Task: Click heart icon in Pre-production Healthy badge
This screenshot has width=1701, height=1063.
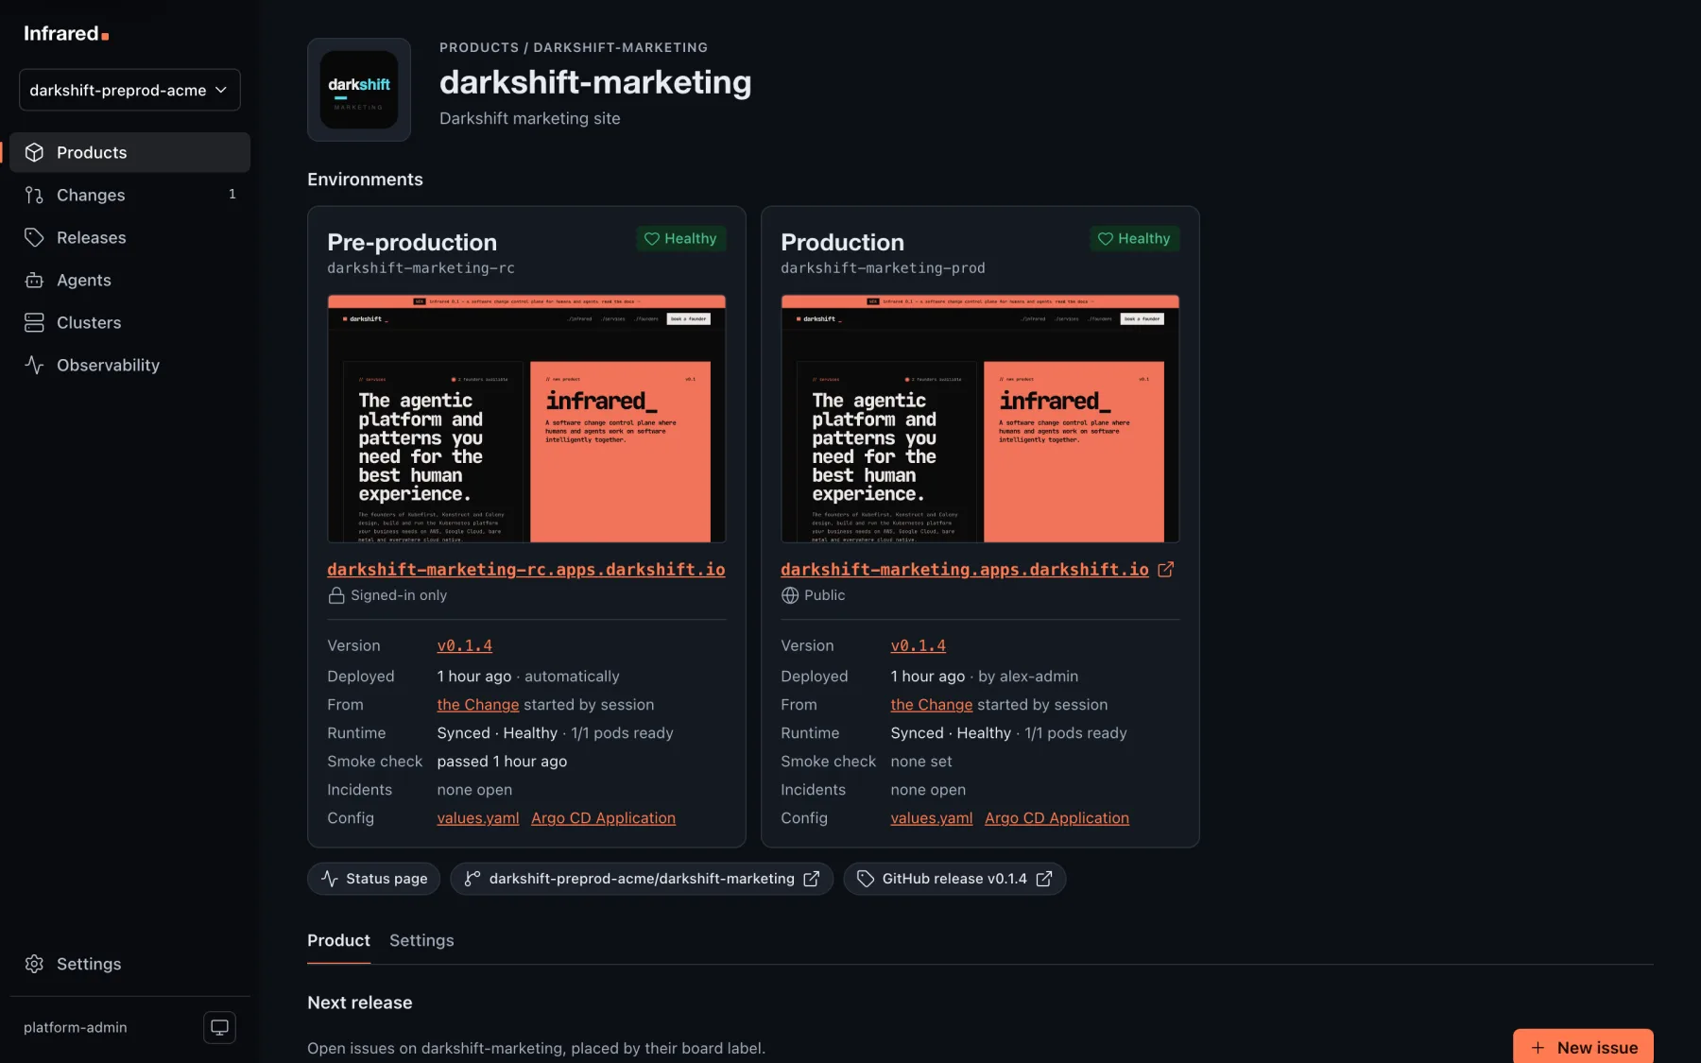Action: click(x=651, y=238)
